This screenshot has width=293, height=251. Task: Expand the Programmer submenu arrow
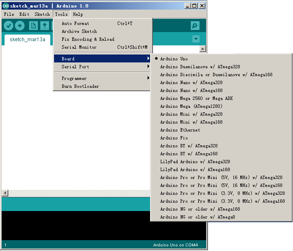tap(148, 78)
